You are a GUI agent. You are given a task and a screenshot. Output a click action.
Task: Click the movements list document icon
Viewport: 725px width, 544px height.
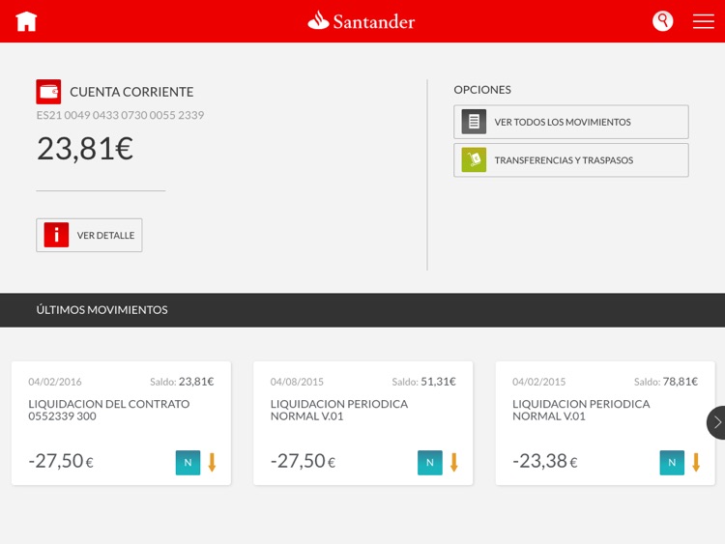pyautogui.click(x=474, y=122)
